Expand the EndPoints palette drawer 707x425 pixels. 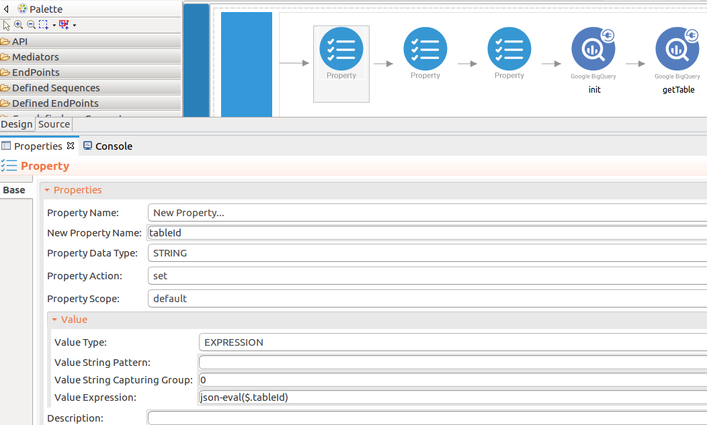click(x=90, y=72)
